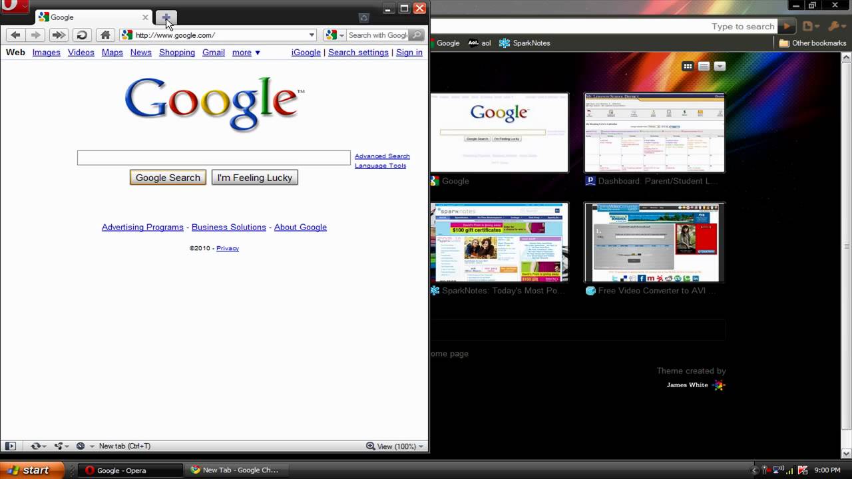
Task: Click the Google Search button
Action: pos(168,178)
